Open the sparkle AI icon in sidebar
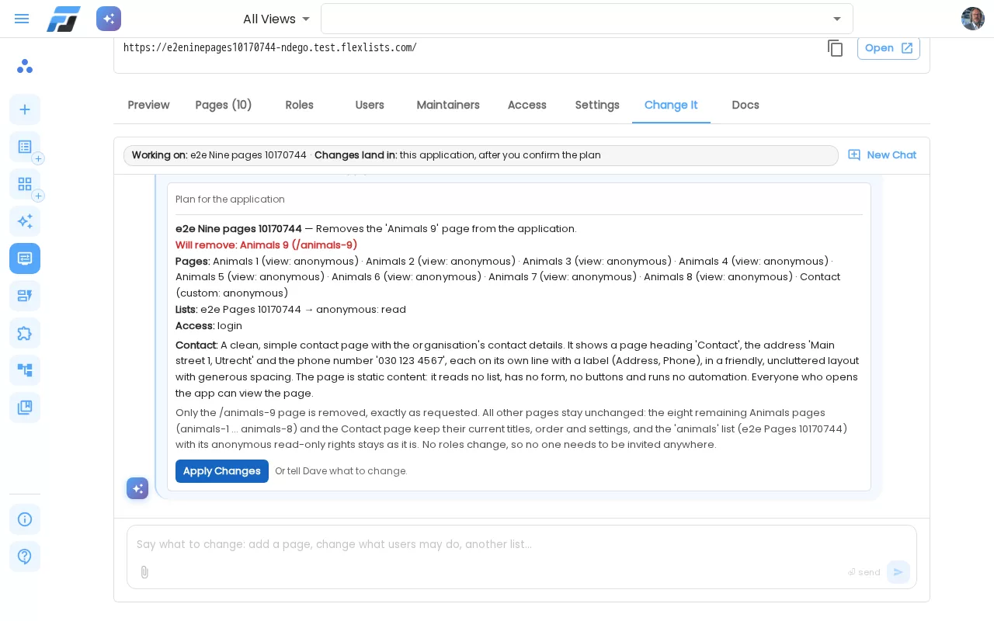Viewport: 994px width, 621px height. click(x=25, y=221)
